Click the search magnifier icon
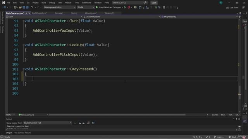The height and width of the screenshot is (139, 248). pyautogui.click(x=145, y=3)
